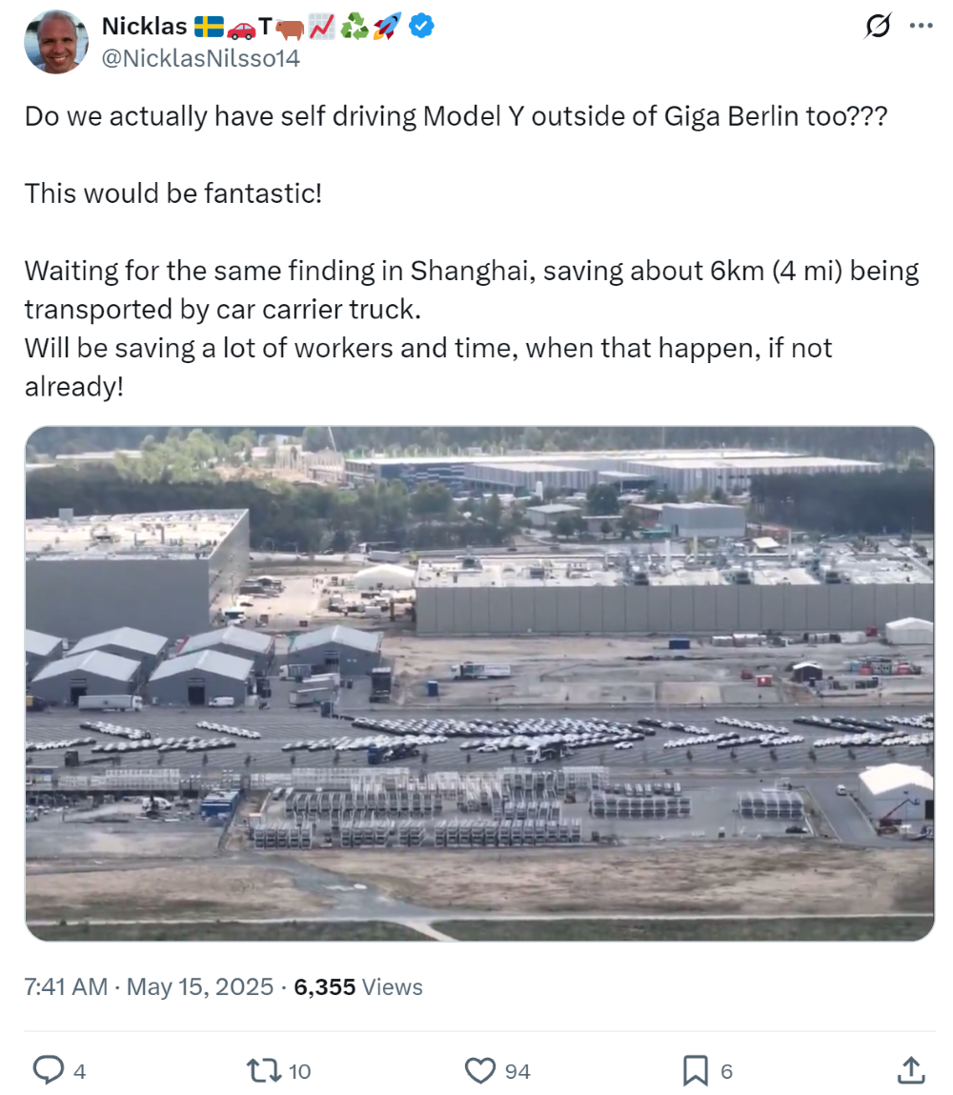Image resolution: width=953 pixels, height=1095 pixels.
Task: Open the three-dot more options menu
Action: pyautogui.click(x=921, y=28)
